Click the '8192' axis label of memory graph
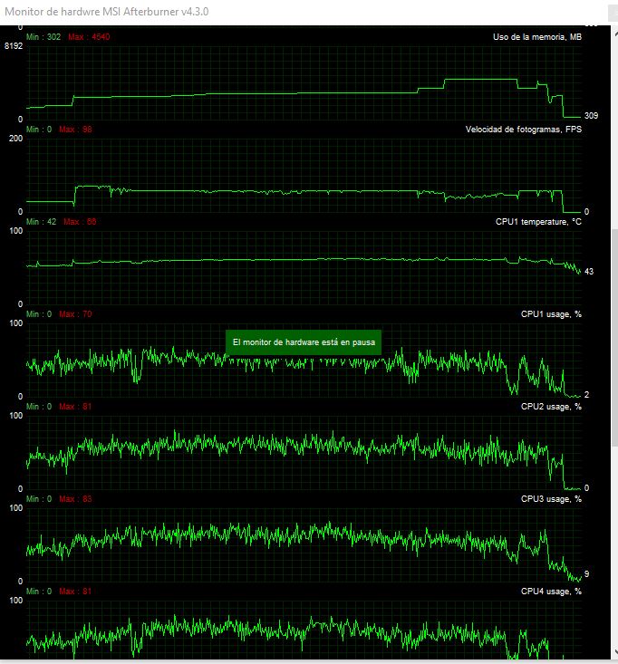The height and width of the screenshot is (664, 618). click(x=14, y=45)
